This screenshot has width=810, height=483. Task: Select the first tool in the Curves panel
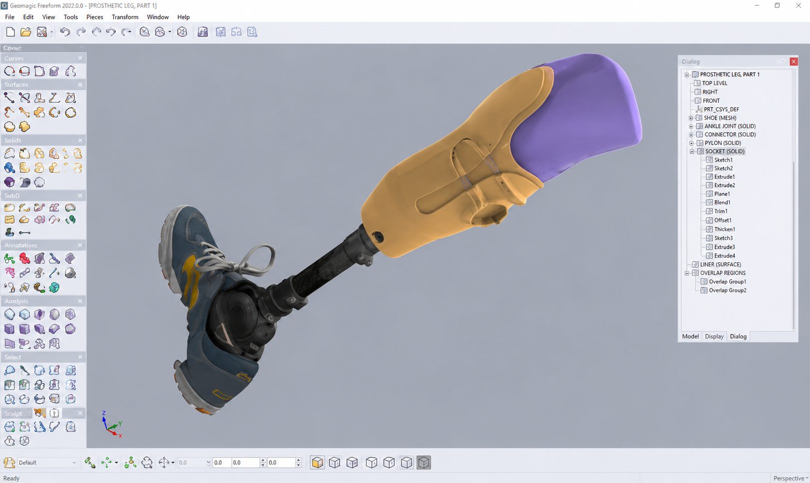pyautogui.click(x=9, y=71)
